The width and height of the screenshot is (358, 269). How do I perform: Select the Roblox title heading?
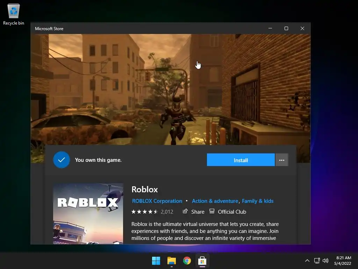point(145,189)
